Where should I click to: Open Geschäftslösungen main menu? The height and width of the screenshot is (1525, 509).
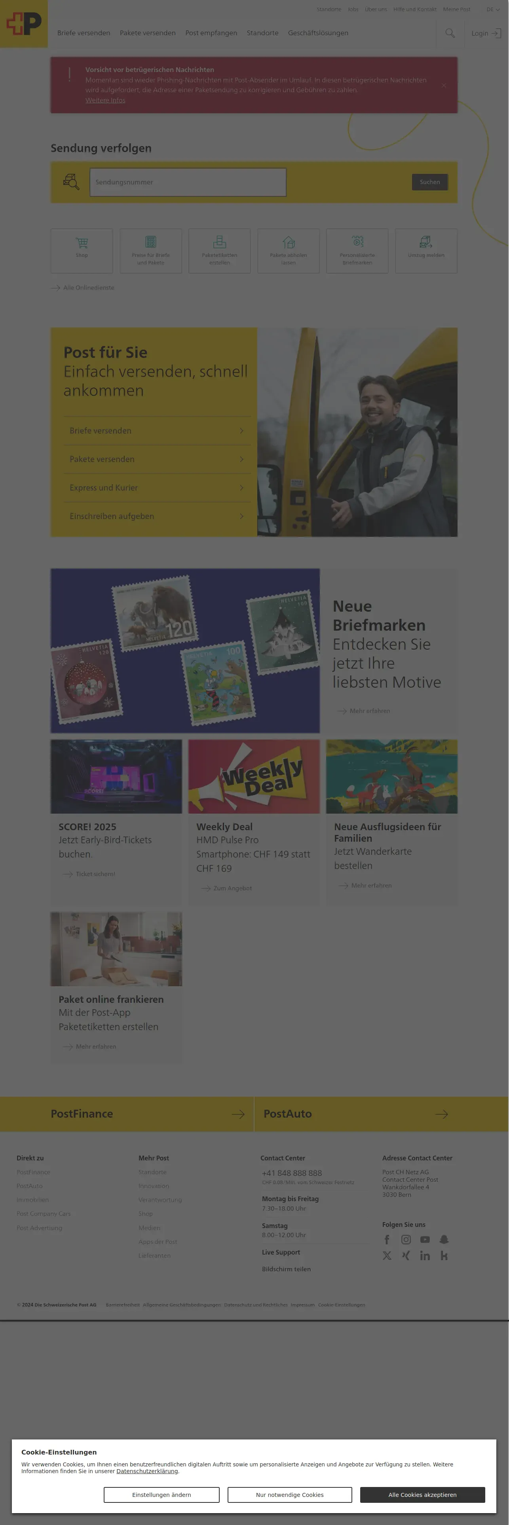318,33
